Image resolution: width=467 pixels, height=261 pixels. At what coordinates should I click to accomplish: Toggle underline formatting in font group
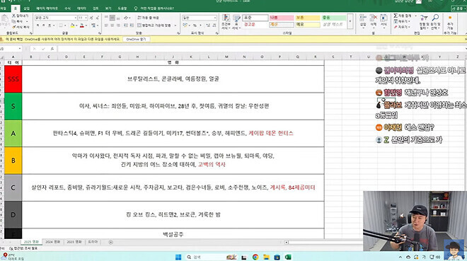[x=49, y=25]
